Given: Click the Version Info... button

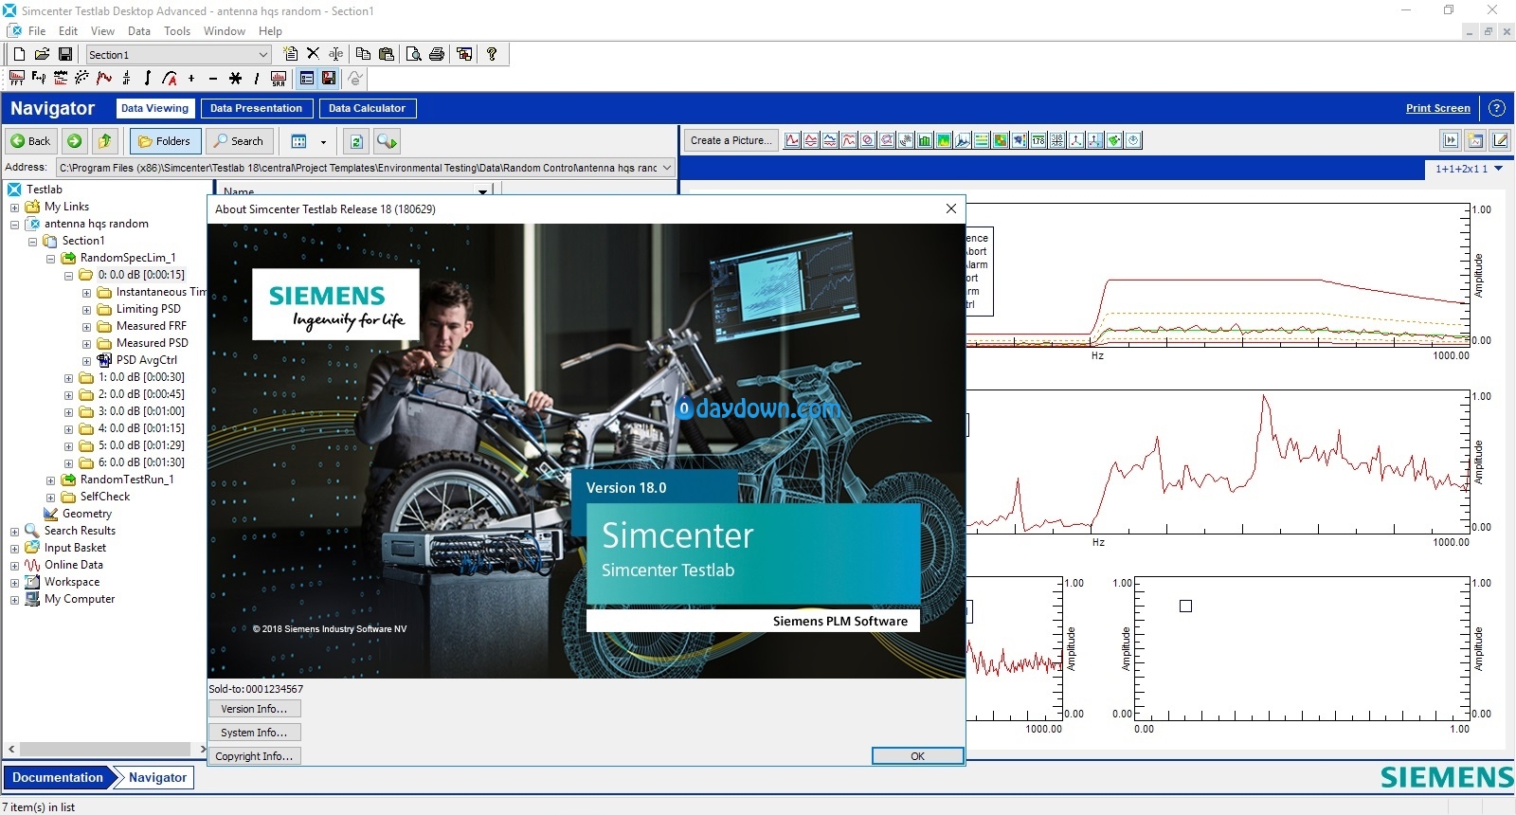Looking at the screenshot, I should tap(254, 709).
